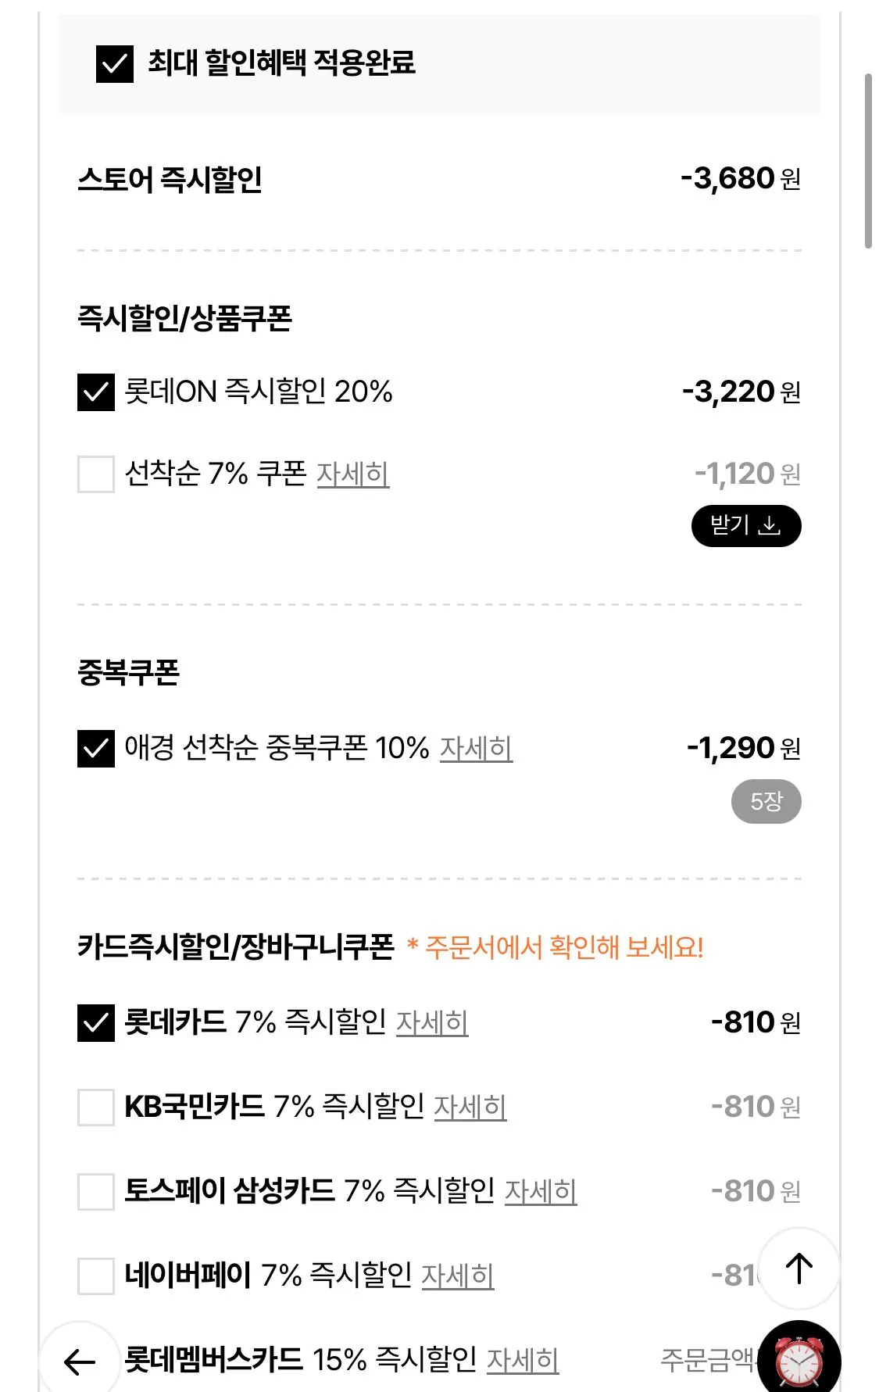Click the back arrow icon
Screen dimensions: 879x1392
(x=80, y=1362)
